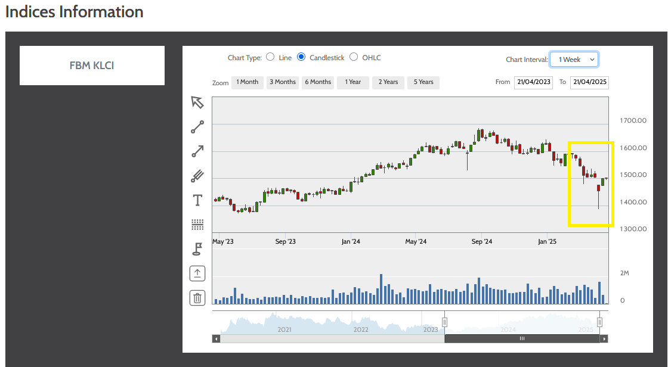Click the trash delete drawings icon
The height and width of the screenshot is (367, 668).
click(x=197, y=298)
